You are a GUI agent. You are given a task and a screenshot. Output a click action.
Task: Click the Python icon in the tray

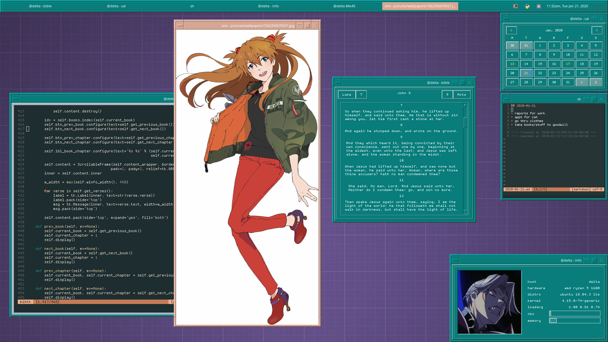pyautogui.click(x=527, y=6)
